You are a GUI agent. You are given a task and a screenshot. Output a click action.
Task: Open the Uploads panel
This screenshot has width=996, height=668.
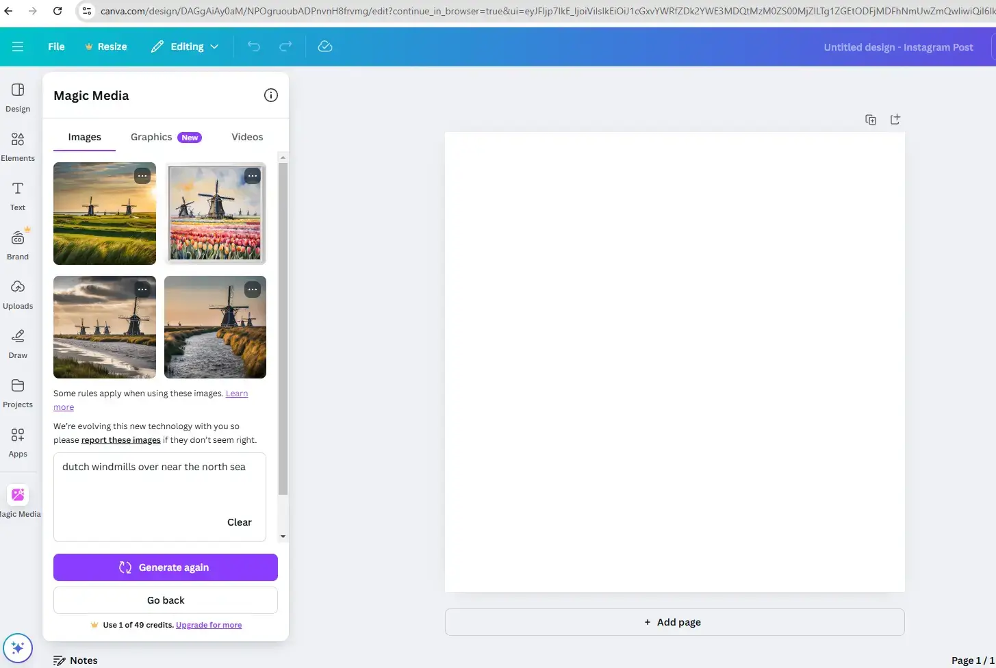(17, 294)
